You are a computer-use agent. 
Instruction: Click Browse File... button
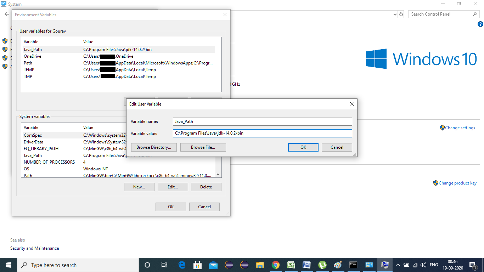203,147
